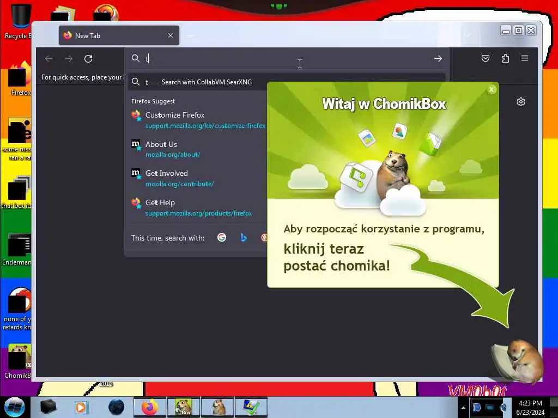Open the black box taskbar icon
Viewport: 558px width, 418px height.
pyautogui.click(x=48, y=407)
